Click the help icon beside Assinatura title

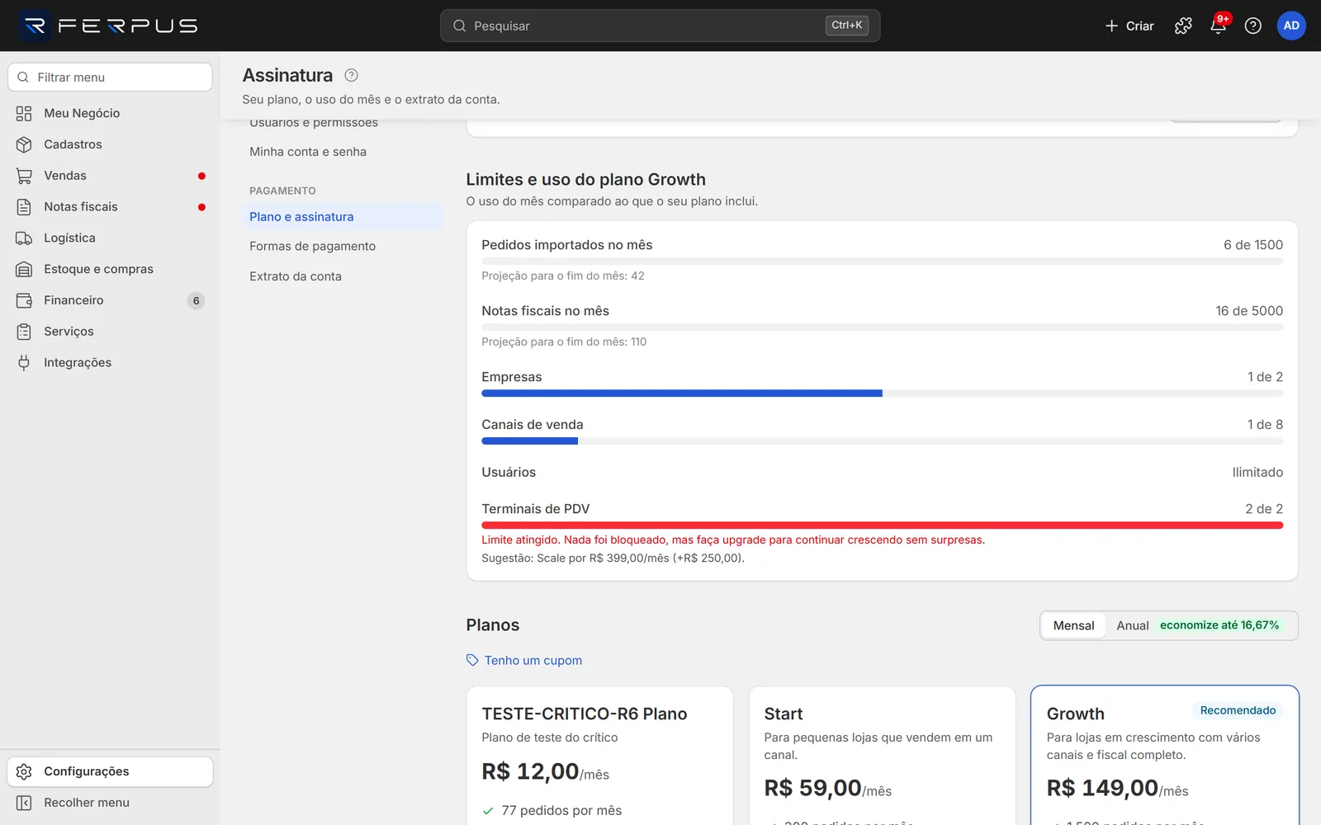[351, 75]
